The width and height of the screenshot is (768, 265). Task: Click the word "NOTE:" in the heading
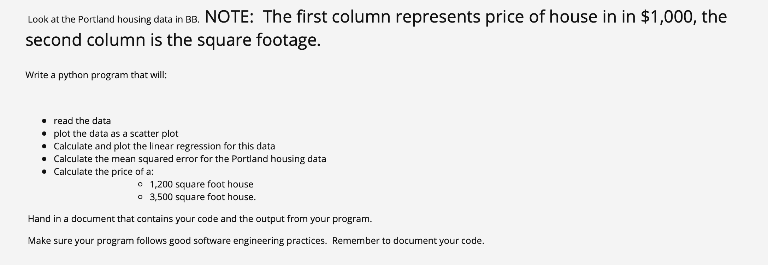229,17
